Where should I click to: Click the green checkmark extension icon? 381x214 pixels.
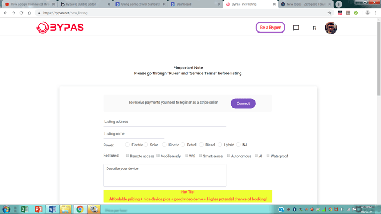click(x=356, y=13)
